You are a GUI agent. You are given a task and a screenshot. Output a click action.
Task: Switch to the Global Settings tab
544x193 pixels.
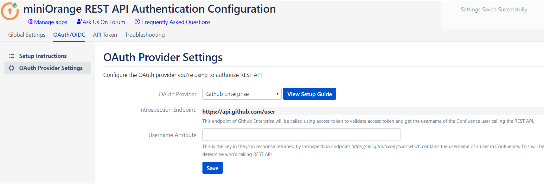pyautogui.click(x=27, y=35)
